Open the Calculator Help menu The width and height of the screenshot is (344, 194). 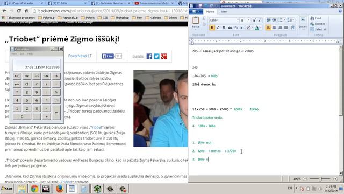point(30,54)
